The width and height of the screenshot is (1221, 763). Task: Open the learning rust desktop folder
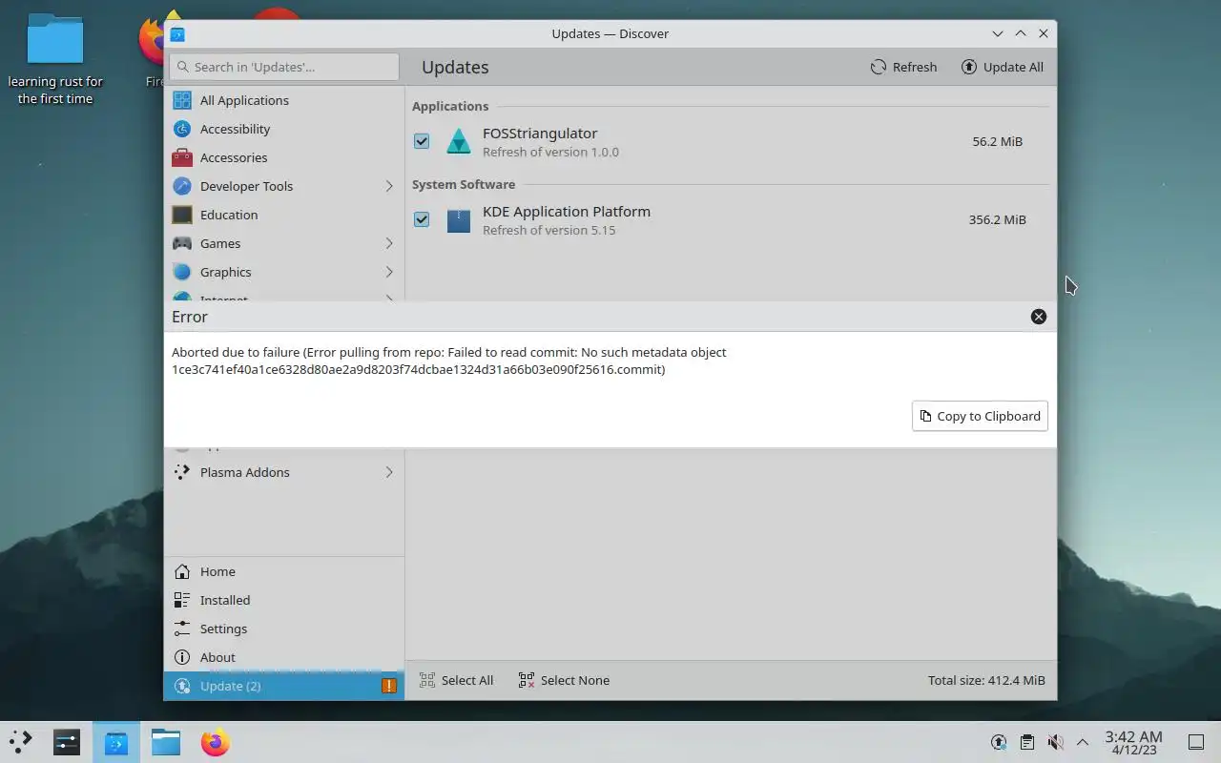(55, 59)
